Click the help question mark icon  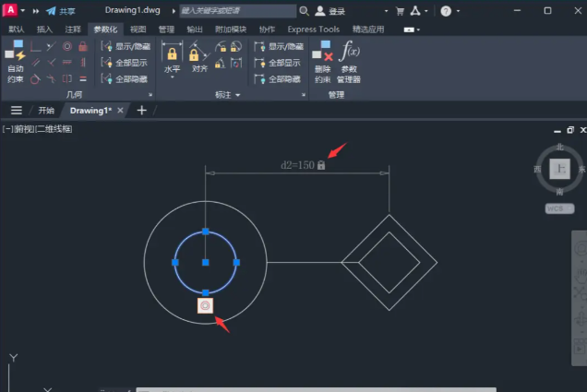coord(446,11)
